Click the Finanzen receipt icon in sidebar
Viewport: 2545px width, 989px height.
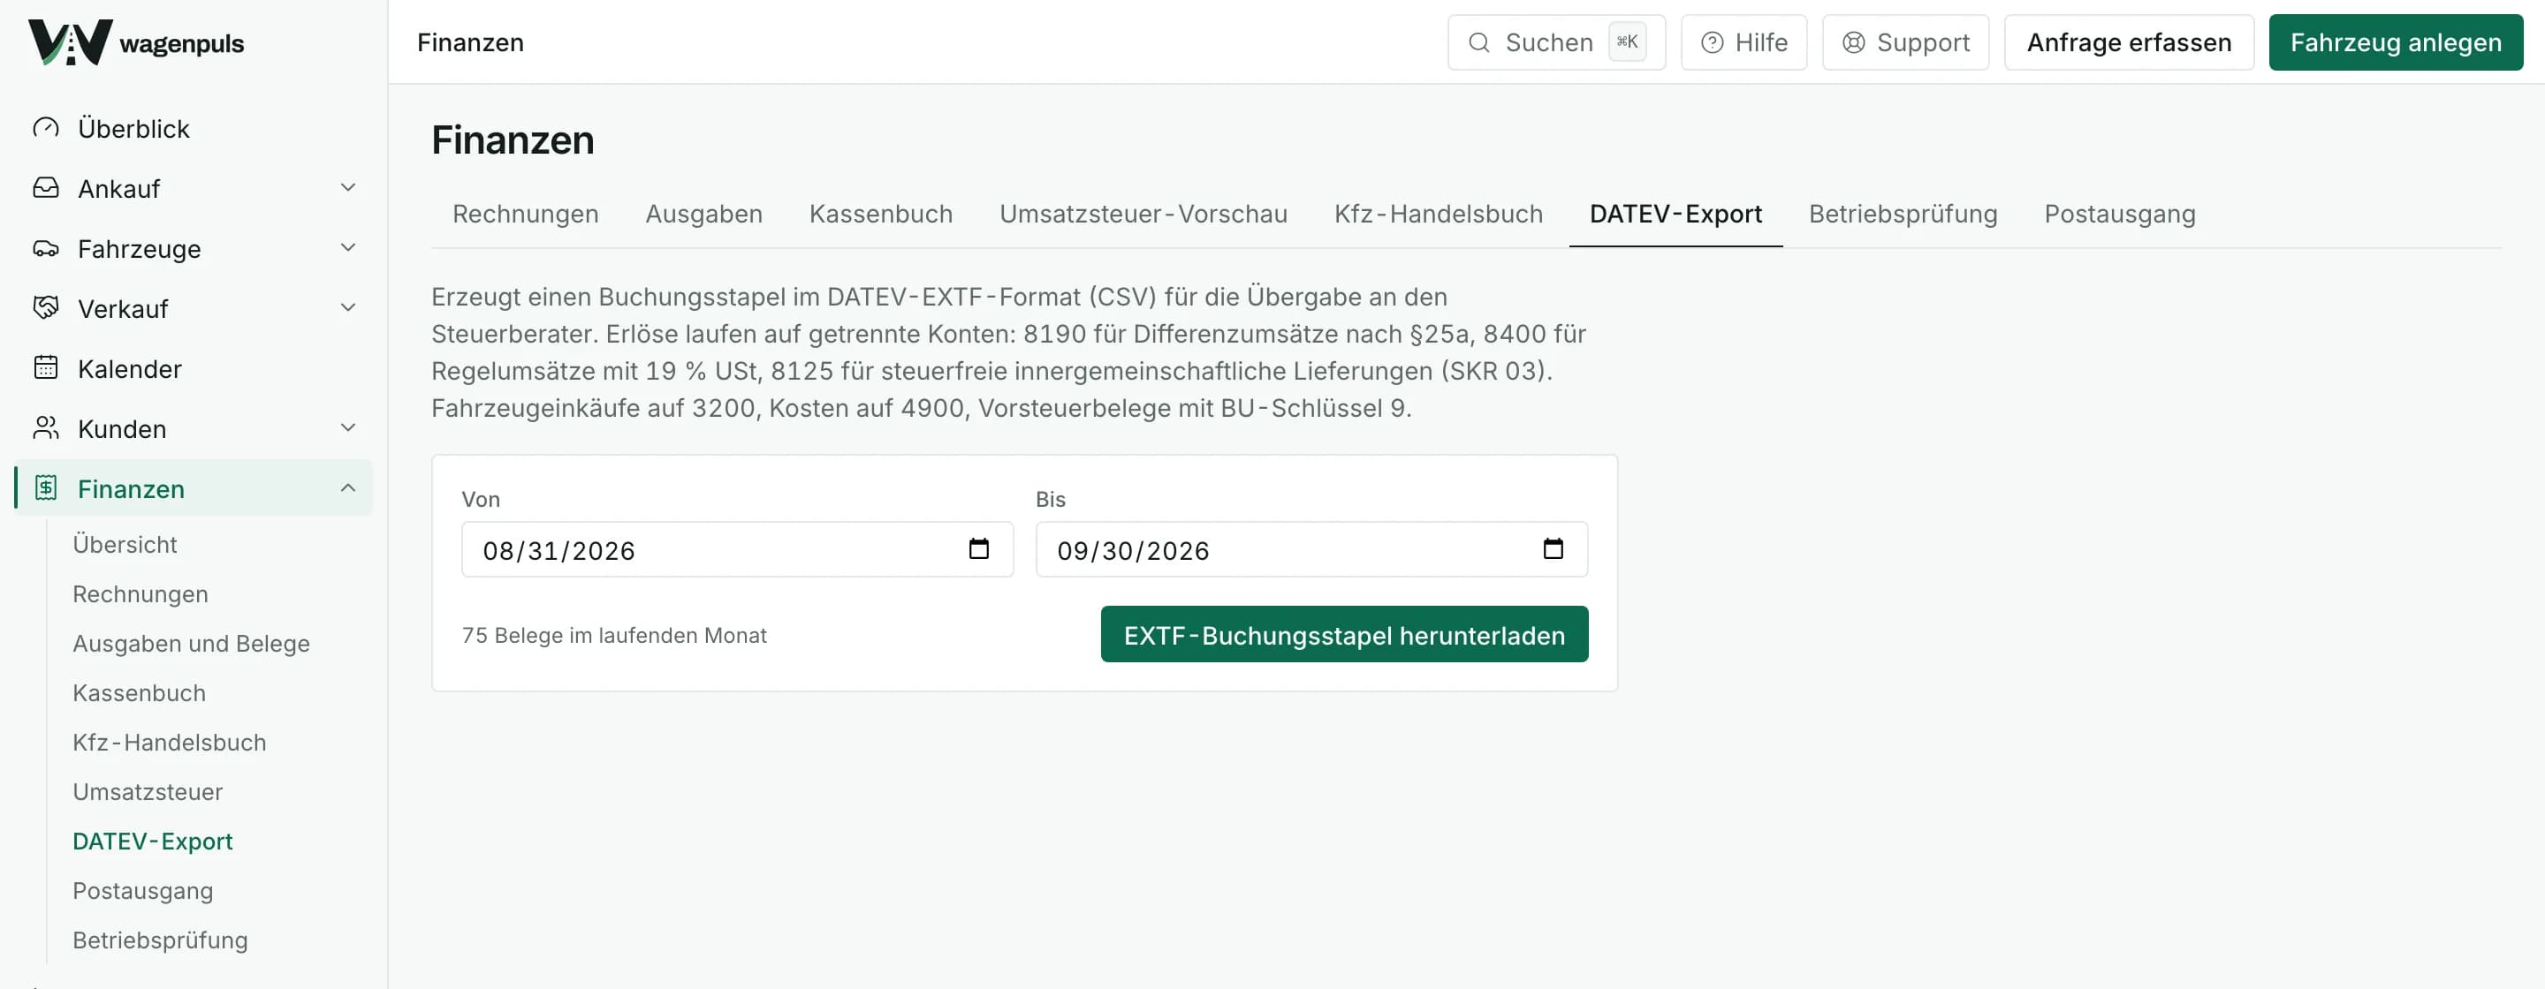[x=45, y=488]
